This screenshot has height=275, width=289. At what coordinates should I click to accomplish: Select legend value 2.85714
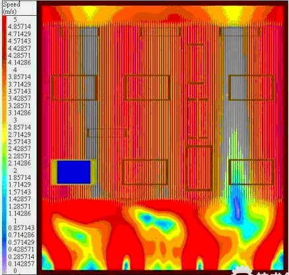click(x=19, y=127)
